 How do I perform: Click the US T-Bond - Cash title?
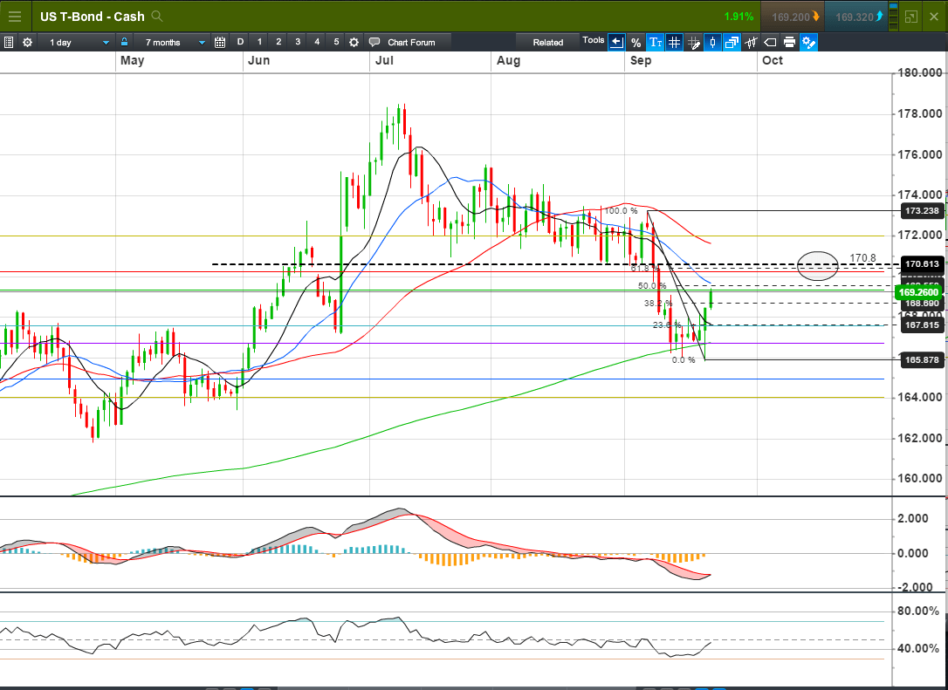coord(93,17)
